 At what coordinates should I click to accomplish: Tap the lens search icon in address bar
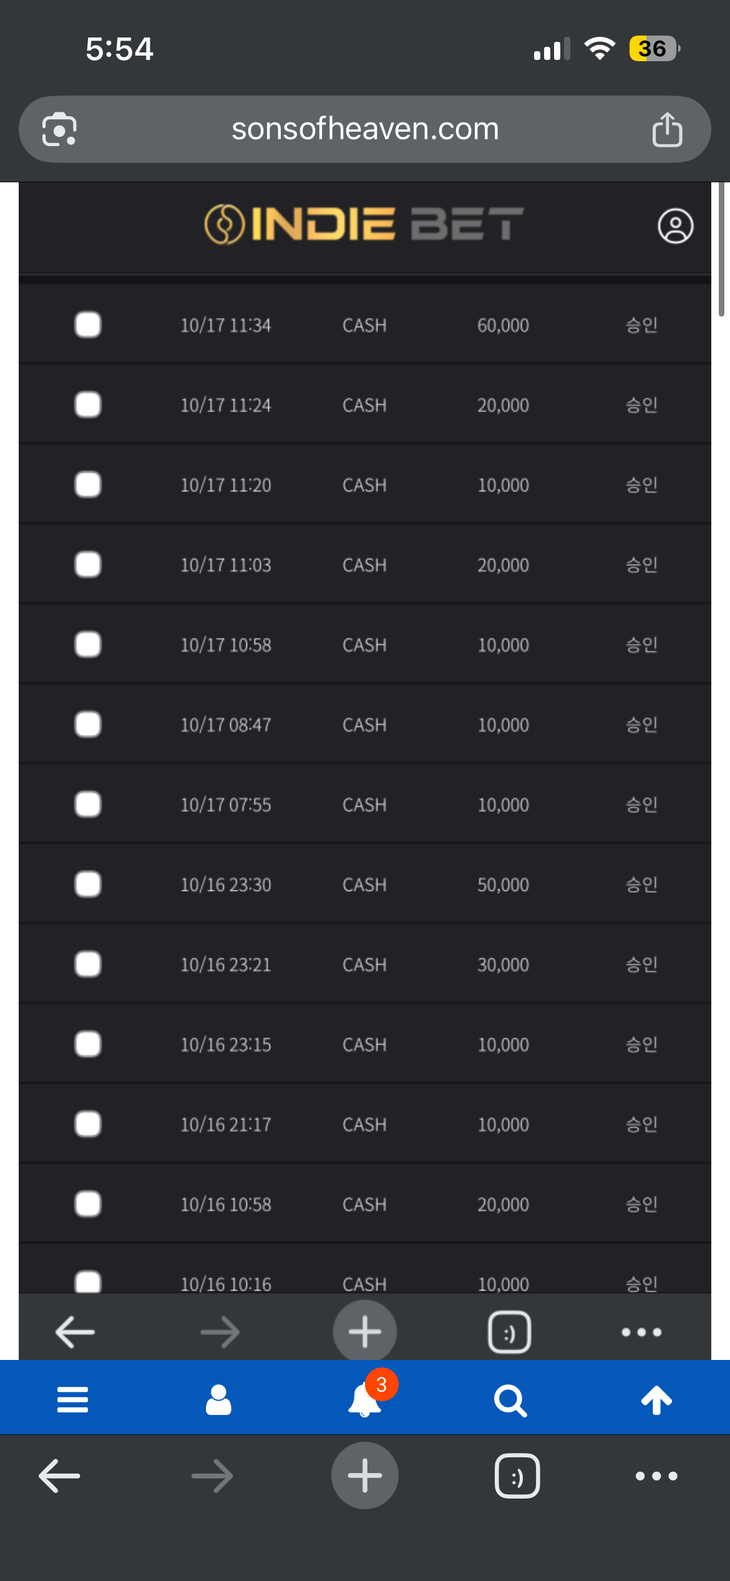pos(59,129)
